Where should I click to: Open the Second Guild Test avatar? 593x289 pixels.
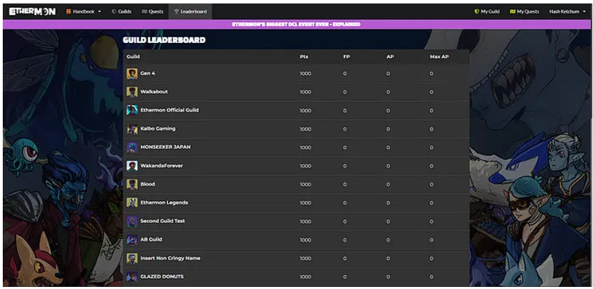pos(132,221)
